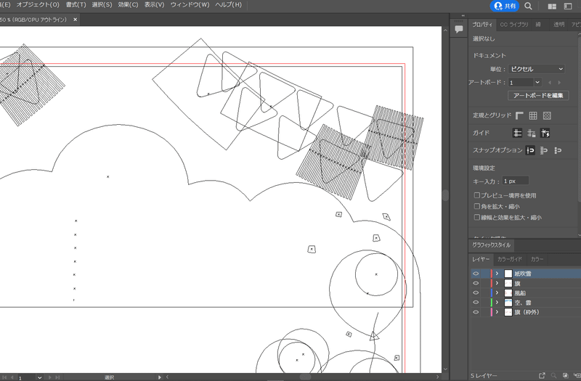Hide the 風船 layer
Screen dimensions: 581x381
coord(476,293)
